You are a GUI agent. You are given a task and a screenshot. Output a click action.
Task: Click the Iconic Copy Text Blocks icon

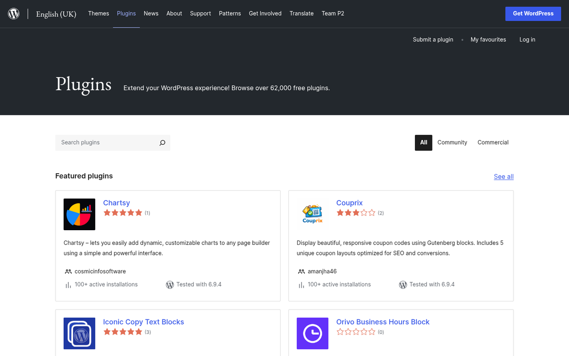(79, 333)
